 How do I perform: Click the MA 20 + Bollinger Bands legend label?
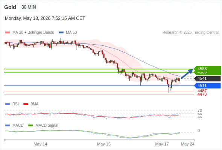tap(33, 33)
